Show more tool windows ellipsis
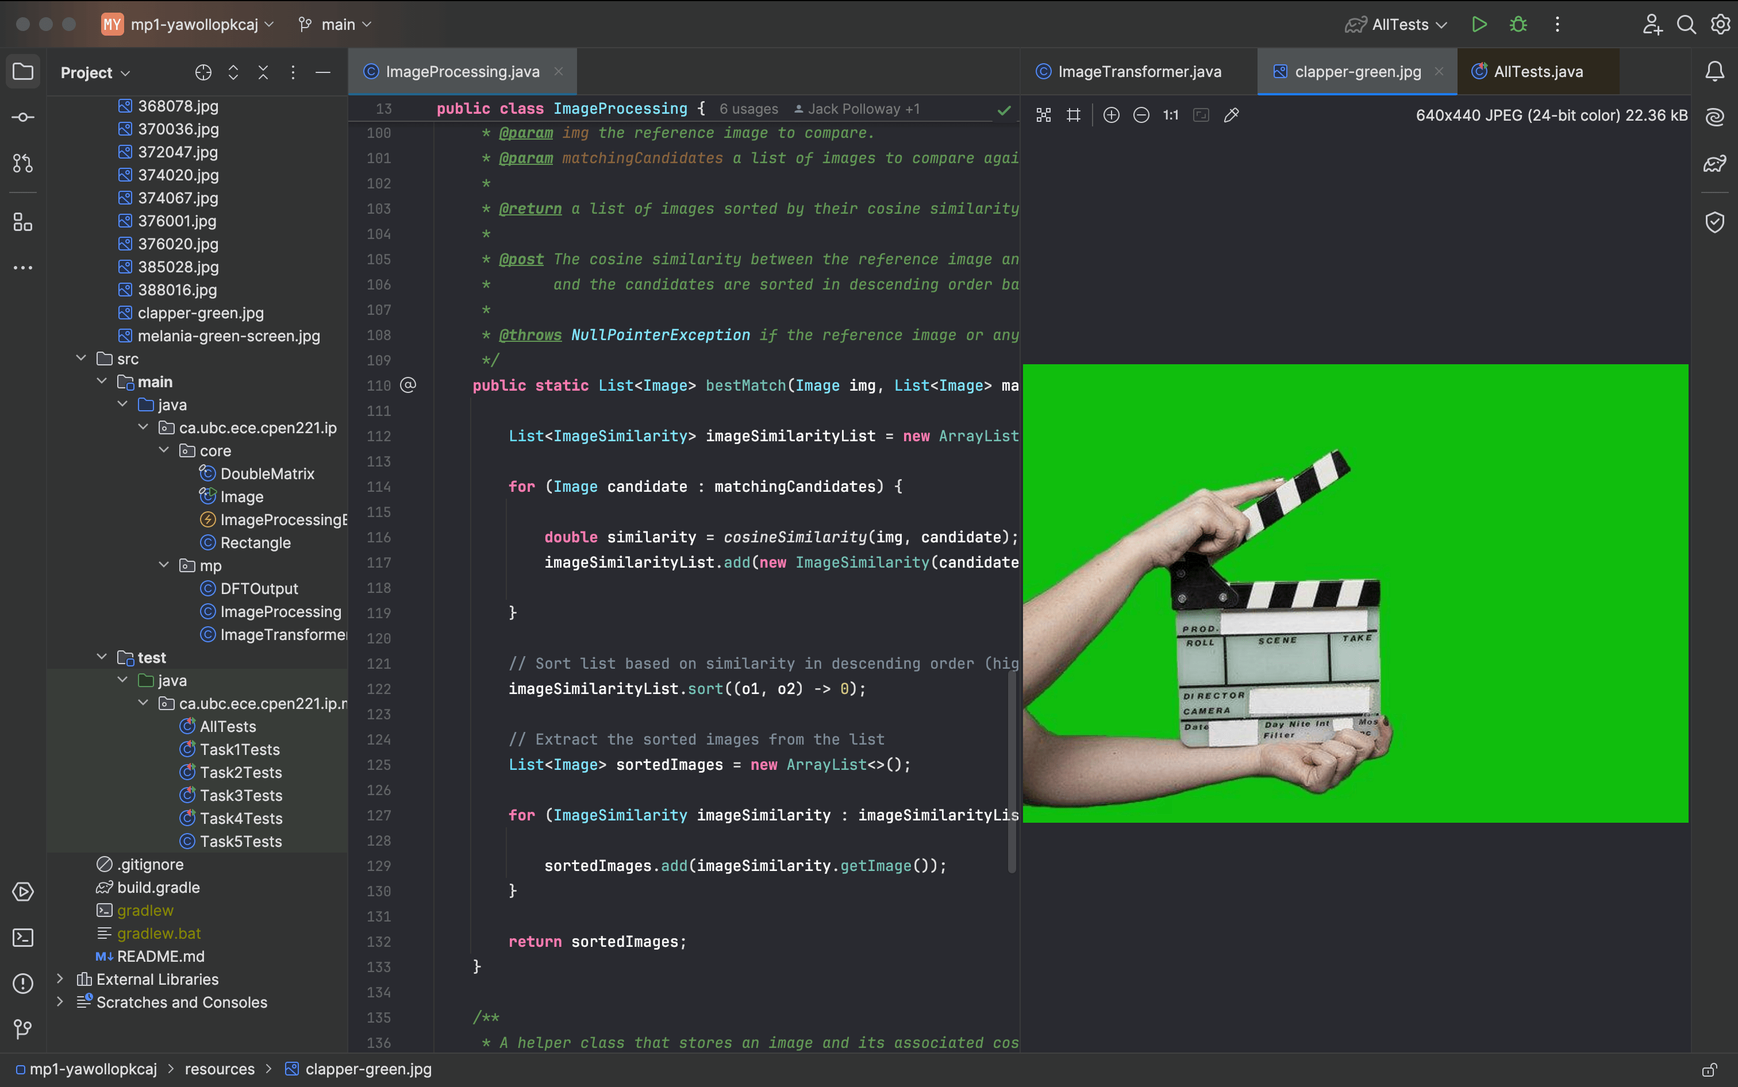The height and width of the screenshot is (1087, 1738). 23,267
